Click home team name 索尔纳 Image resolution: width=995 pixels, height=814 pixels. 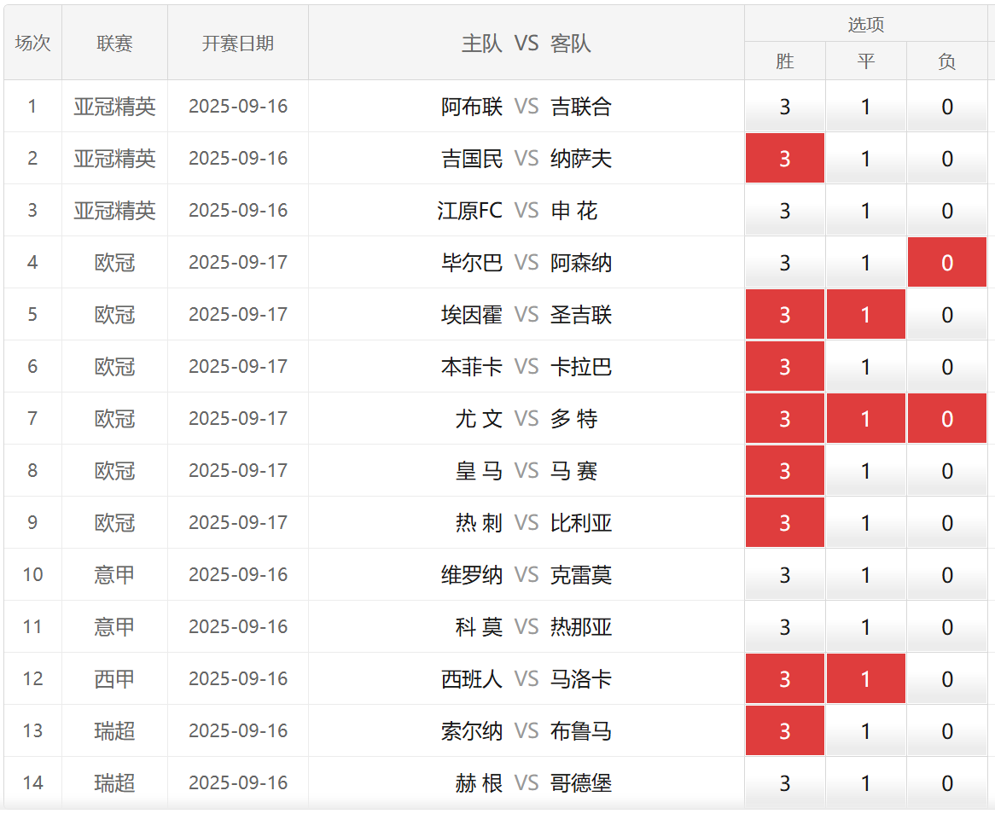pyautogui.click(x=472, y=731)
